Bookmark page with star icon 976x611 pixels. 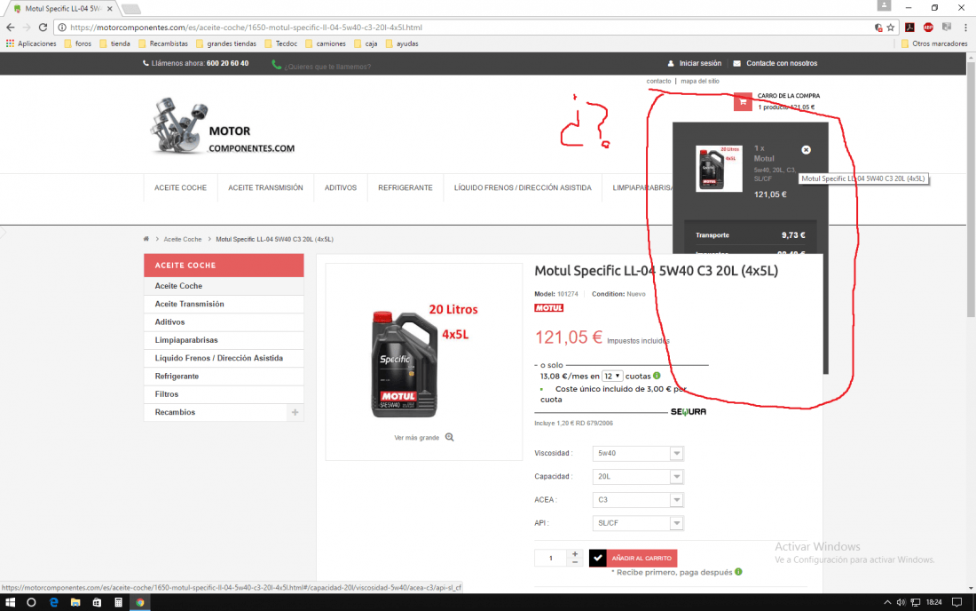pos(891,28)
